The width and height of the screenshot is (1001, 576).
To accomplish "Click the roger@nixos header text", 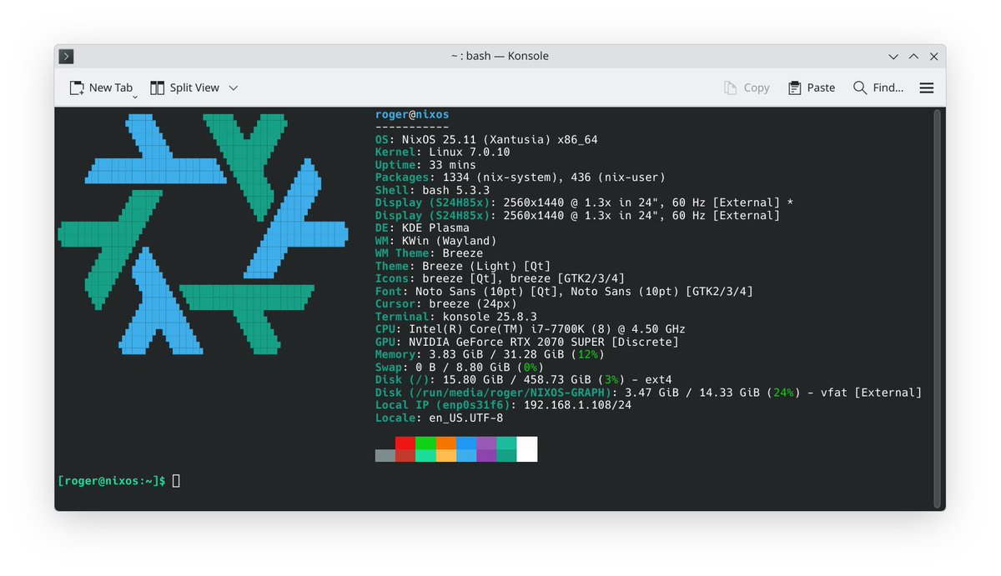I will [412, 114].
